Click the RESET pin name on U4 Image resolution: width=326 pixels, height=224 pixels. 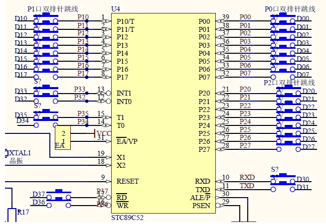128,181
